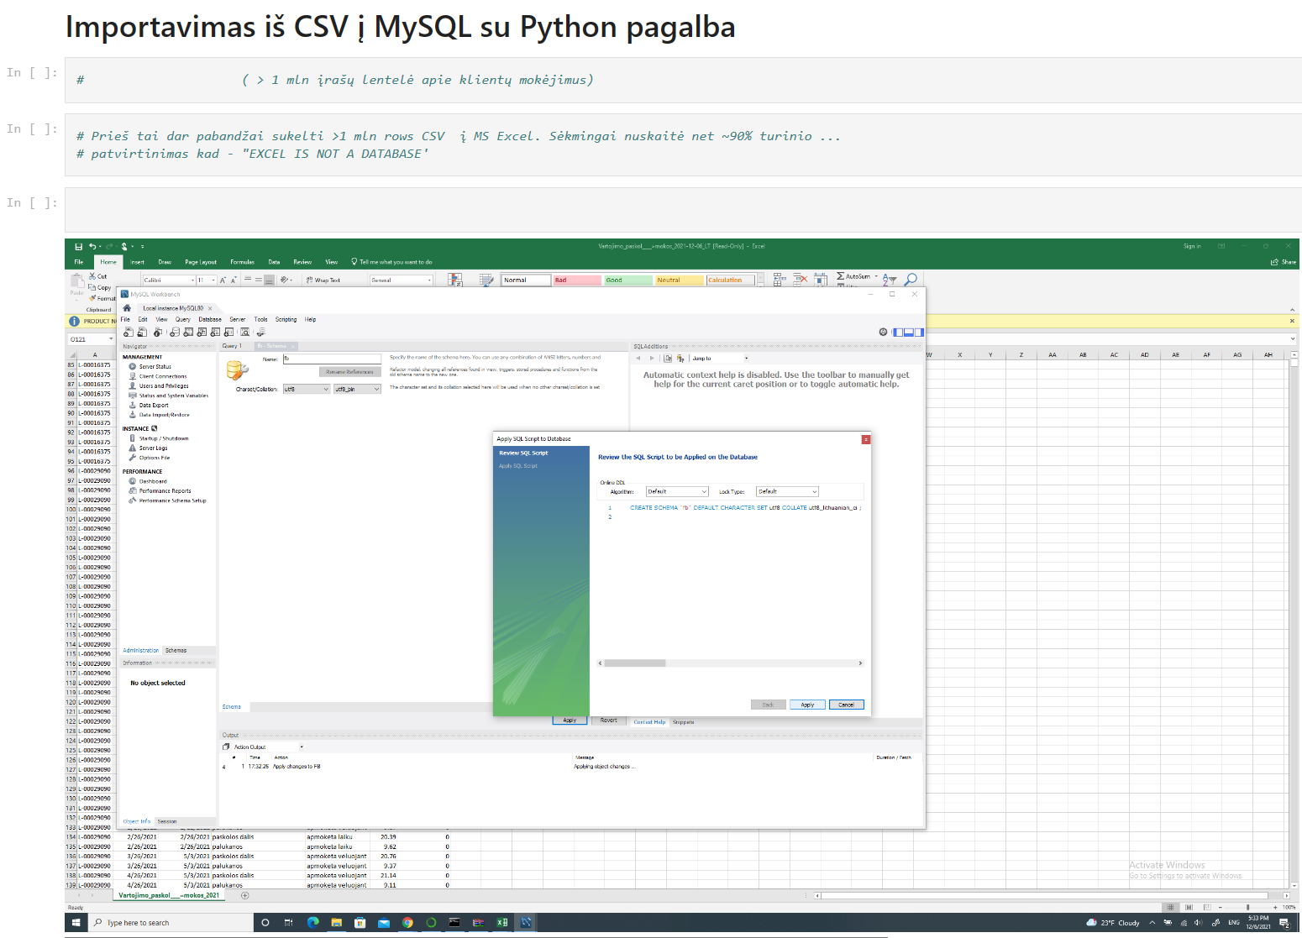Click Excel new sheet plus icon
1302x938 pixels.
pos(245,895)
